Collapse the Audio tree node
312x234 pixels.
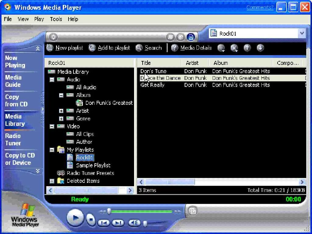click(52, 80)
